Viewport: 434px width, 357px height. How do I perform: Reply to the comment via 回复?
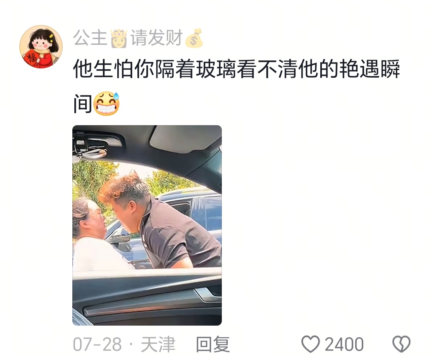(x=213, y=344)
